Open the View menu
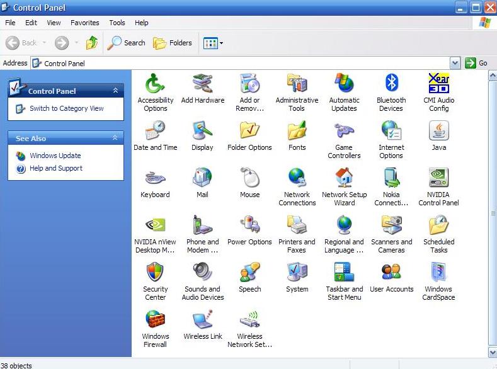Screen dimensions: 497x369 [54, 23]
